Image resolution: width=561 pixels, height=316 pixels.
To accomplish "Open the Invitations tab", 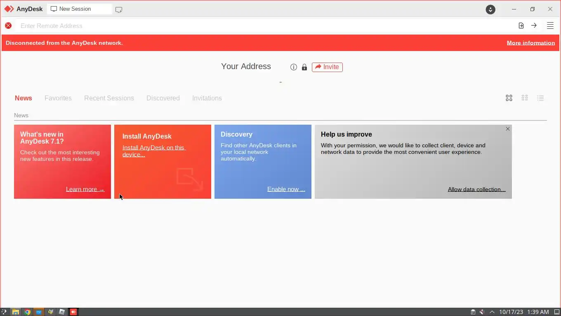I will pos(207,98).
